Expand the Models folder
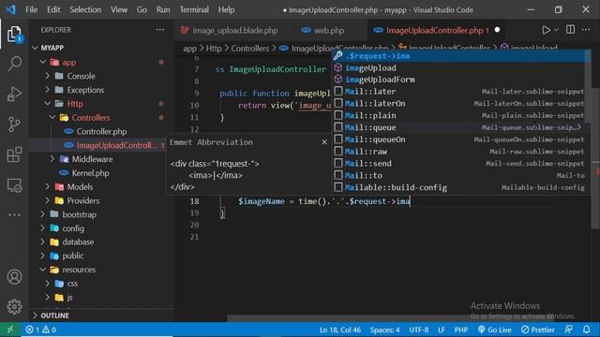Viewport: 600px width, 337px height. 48,187
